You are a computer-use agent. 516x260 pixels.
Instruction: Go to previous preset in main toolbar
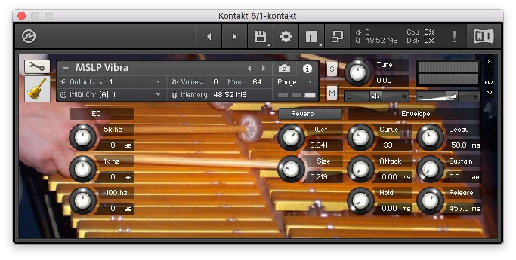(209, 37)
